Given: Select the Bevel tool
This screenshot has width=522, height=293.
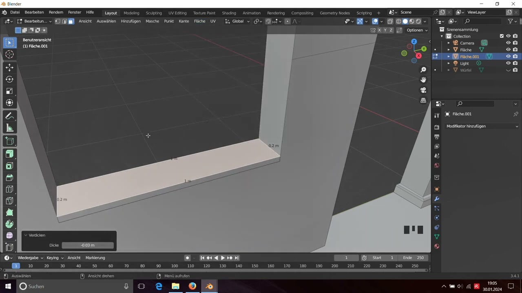Looking at the screenshot, I should (9, 177).
